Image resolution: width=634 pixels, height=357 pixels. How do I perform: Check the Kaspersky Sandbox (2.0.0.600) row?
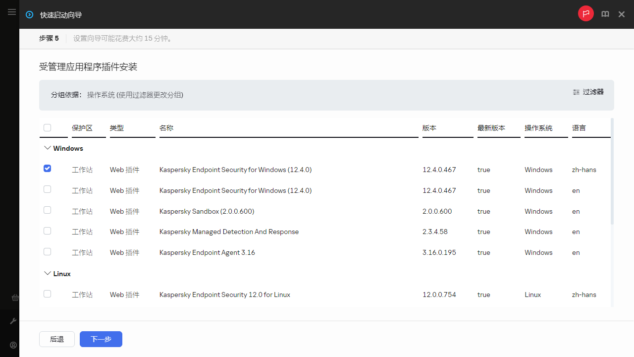pyautogui.click(x=47, y=210)
